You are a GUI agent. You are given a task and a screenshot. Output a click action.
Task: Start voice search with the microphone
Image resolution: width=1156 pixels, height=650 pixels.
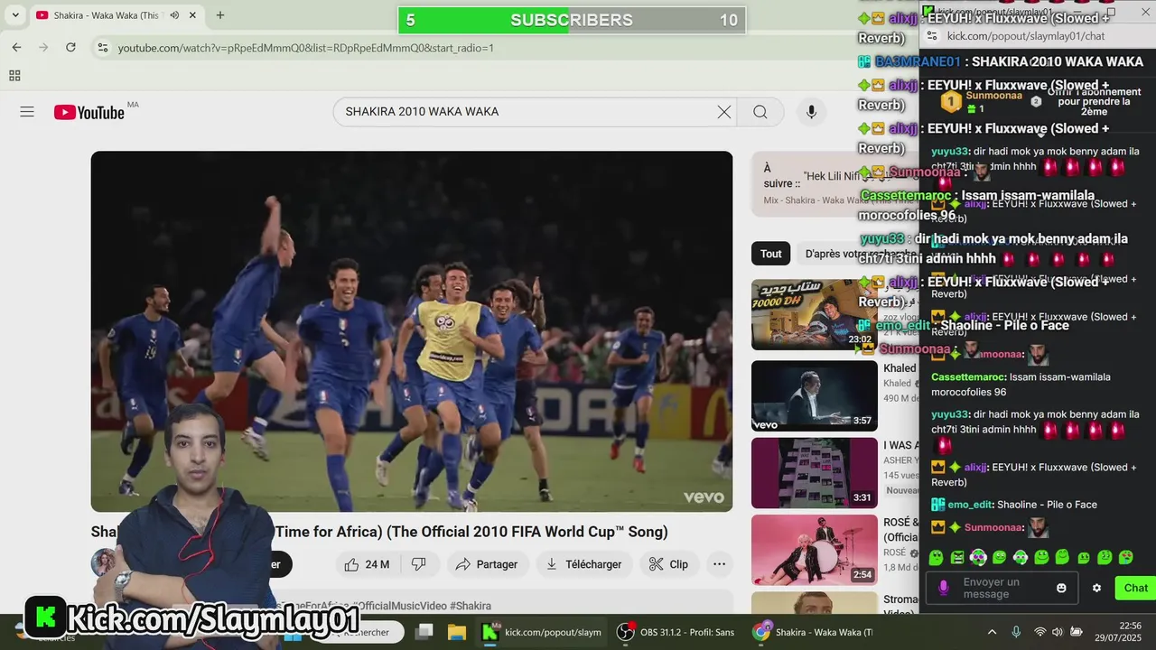tap(811, 112)
